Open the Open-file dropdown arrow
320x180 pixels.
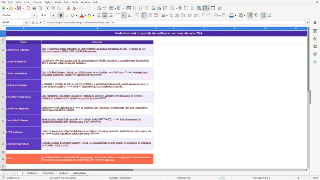tap(15, 8)
